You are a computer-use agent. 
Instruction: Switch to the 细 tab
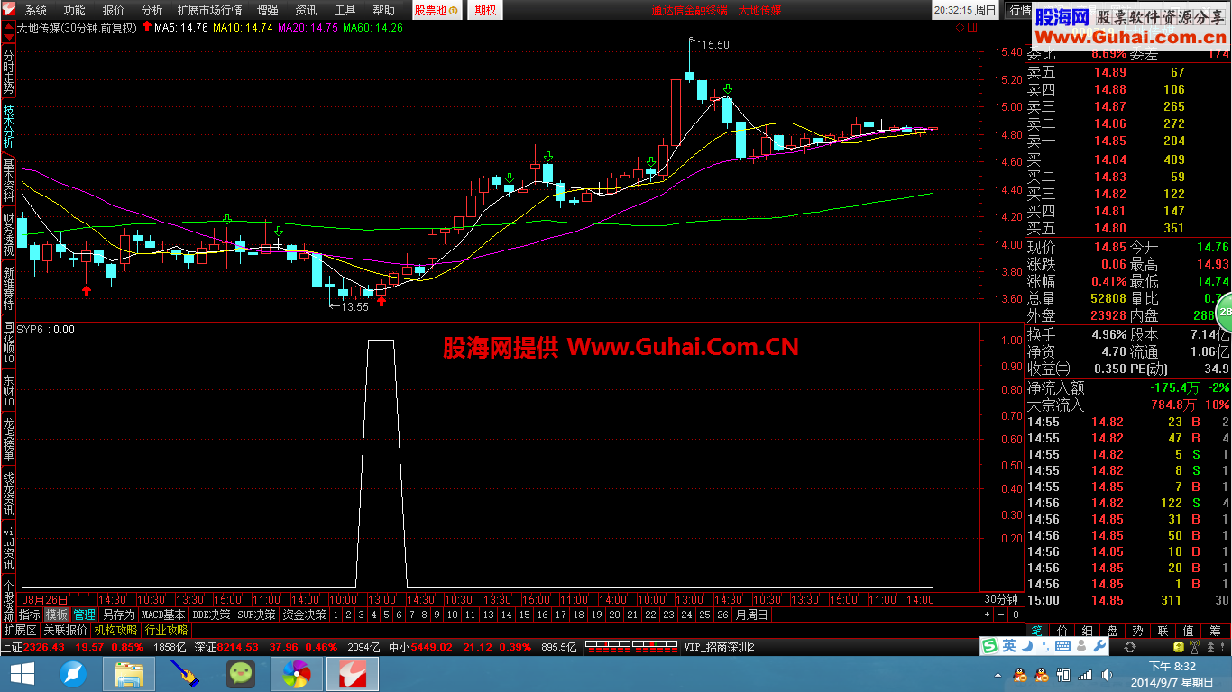1088,631
